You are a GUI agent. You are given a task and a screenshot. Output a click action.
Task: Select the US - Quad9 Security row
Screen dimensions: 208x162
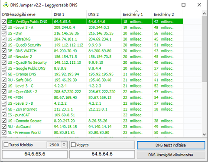[92, 45]
